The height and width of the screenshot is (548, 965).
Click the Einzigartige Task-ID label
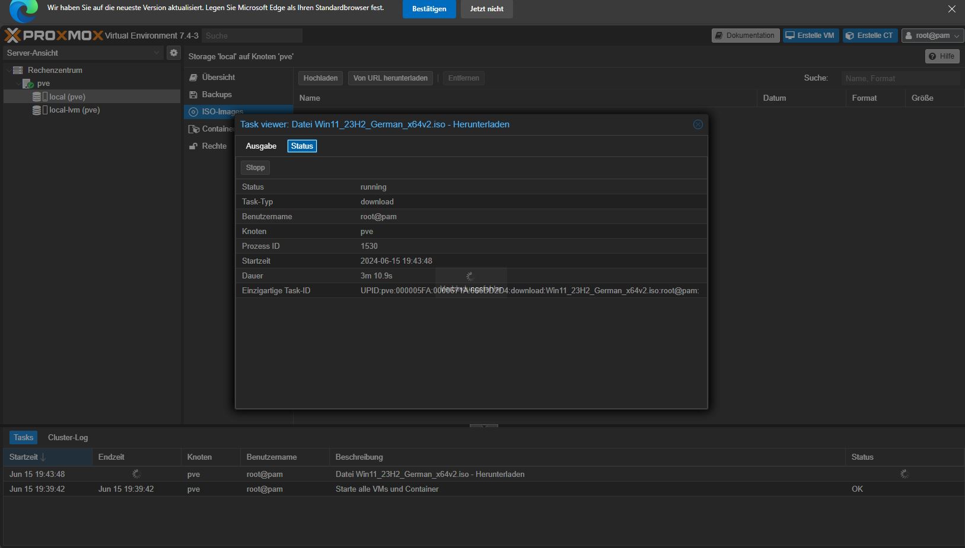276,291
